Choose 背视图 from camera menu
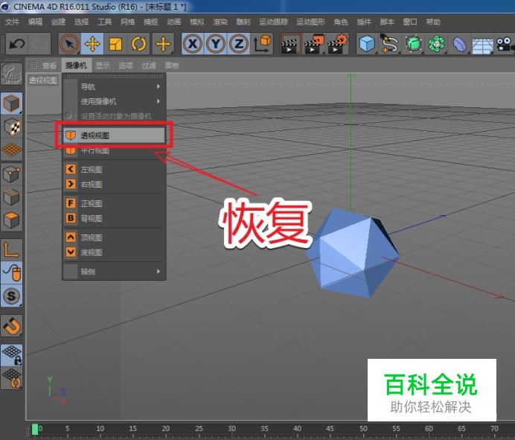 114,219
